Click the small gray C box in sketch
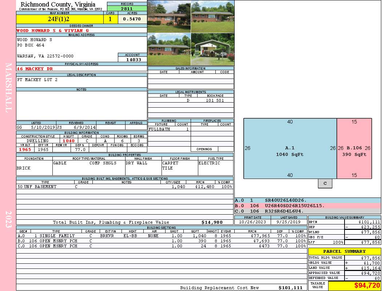The height and width of the screenshot is (291, 382). click(325, 184)
